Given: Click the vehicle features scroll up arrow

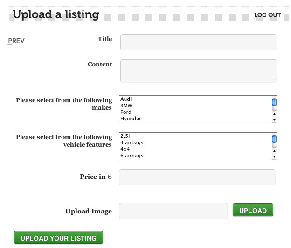Looking at the screenshot, I should pyautogui.click(x=274, y=151).
